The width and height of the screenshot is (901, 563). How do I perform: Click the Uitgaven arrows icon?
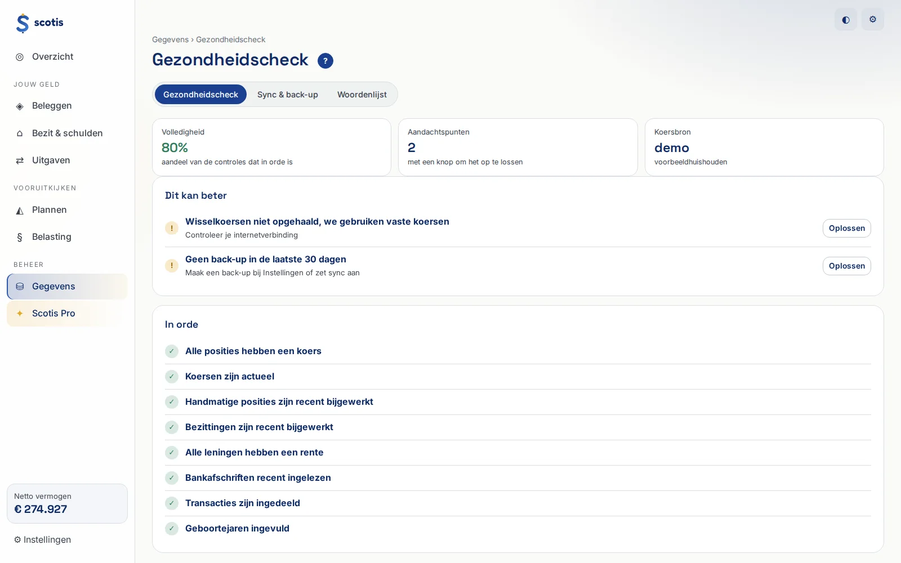coord(20,160)
